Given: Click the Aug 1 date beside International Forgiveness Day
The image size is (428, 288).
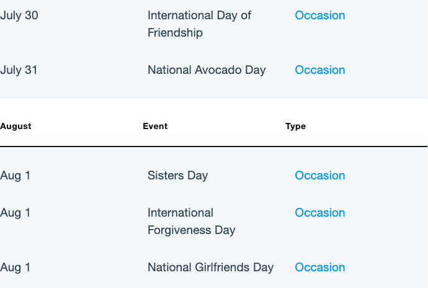Looking at the screenshot, I should coord(16,212).
